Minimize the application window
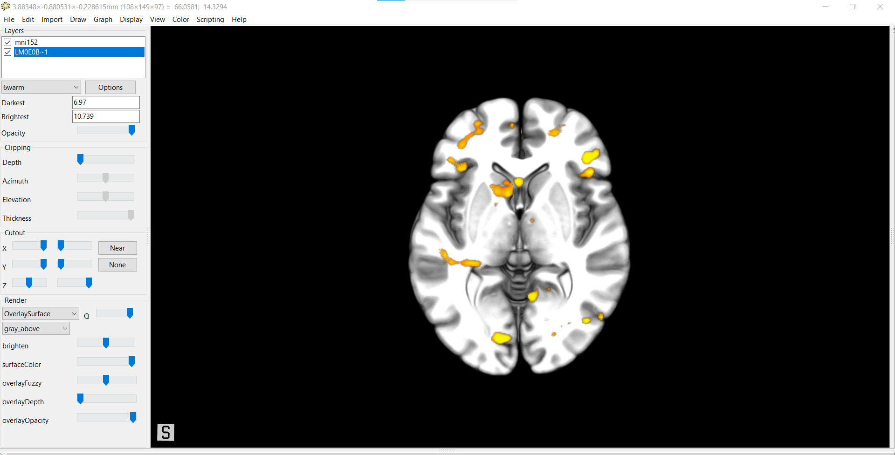This screenshot has height=455, width=895. (x=825, y=7)
